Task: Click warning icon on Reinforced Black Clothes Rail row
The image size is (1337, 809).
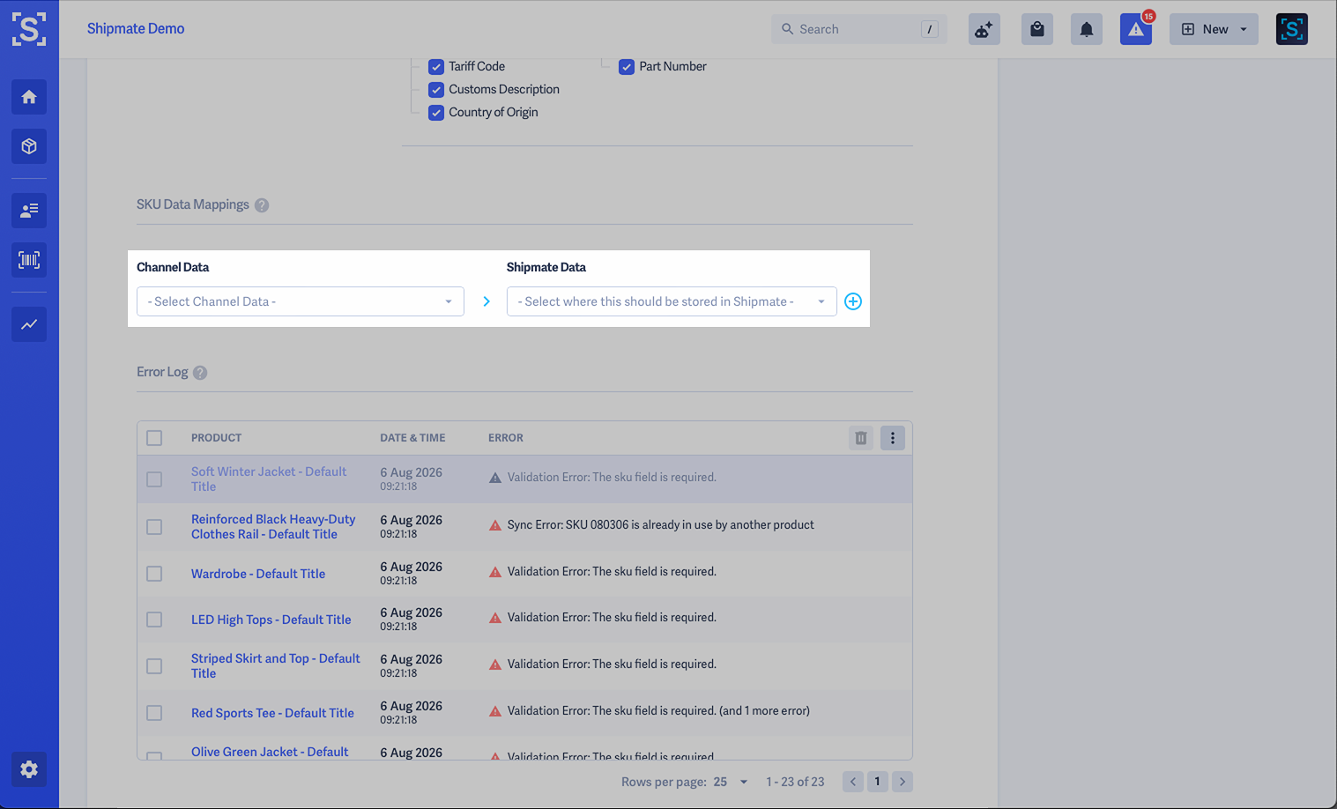Action: (x=495, y=525)
